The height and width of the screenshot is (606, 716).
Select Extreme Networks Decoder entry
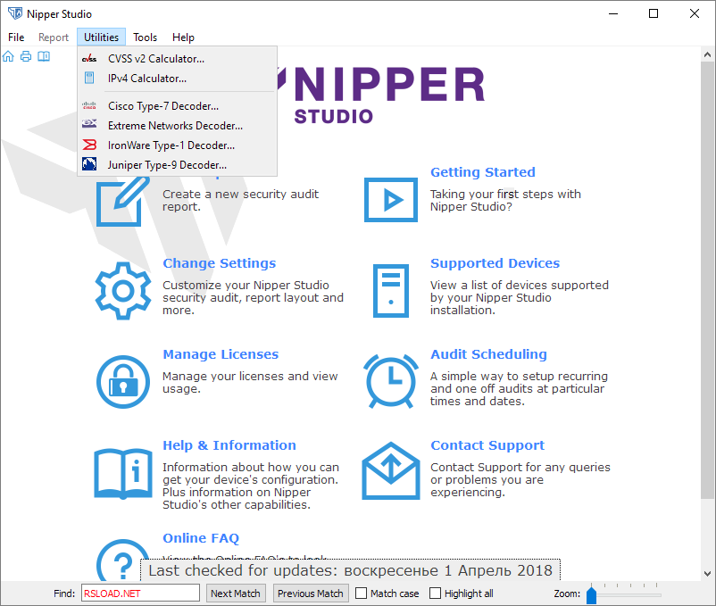tap(177, 126)
